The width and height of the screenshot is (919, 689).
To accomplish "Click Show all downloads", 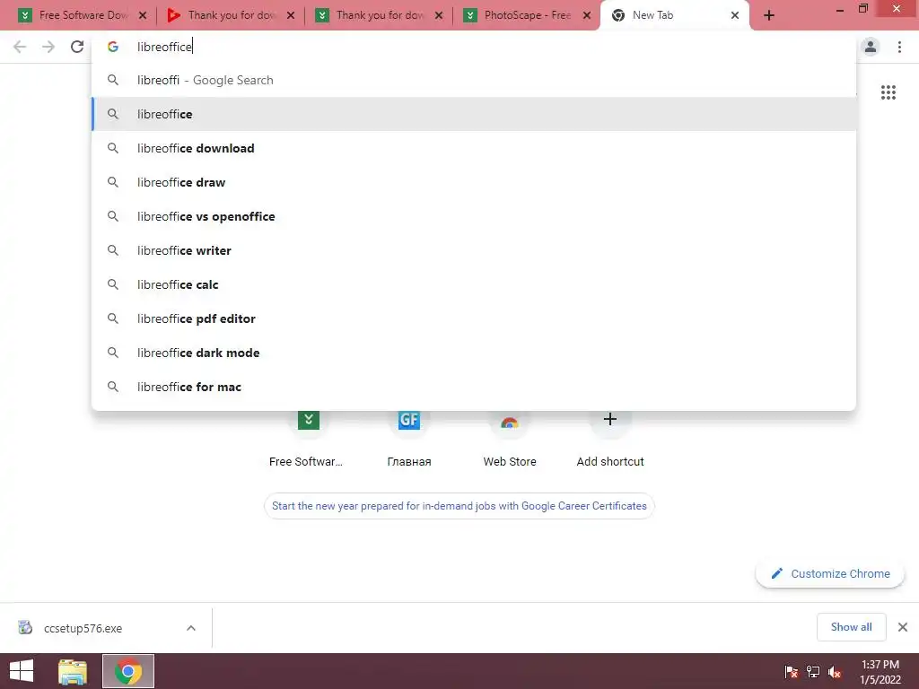I will [x=851, y=627].
